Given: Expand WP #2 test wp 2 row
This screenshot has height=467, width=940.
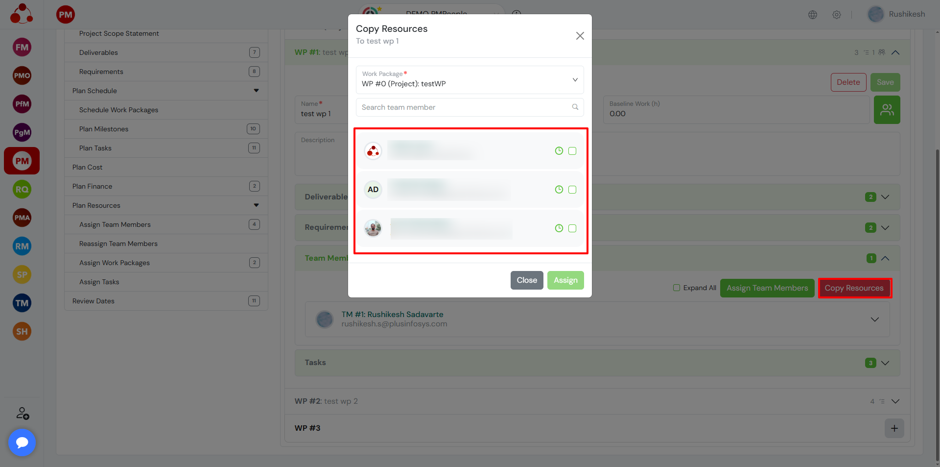Looking at the screenshot, I should click(895, 401).
